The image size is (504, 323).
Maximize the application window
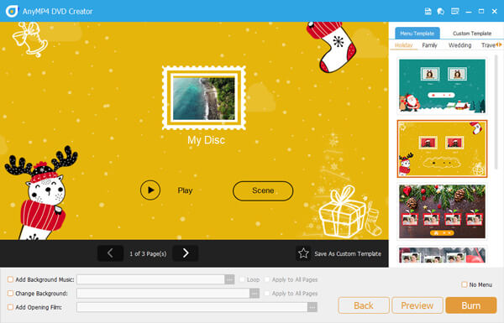(x=481, y=12)
